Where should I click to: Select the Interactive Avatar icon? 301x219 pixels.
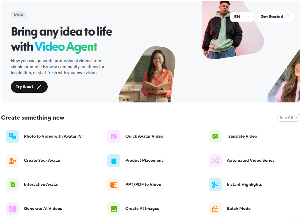(x=12, y=184)
